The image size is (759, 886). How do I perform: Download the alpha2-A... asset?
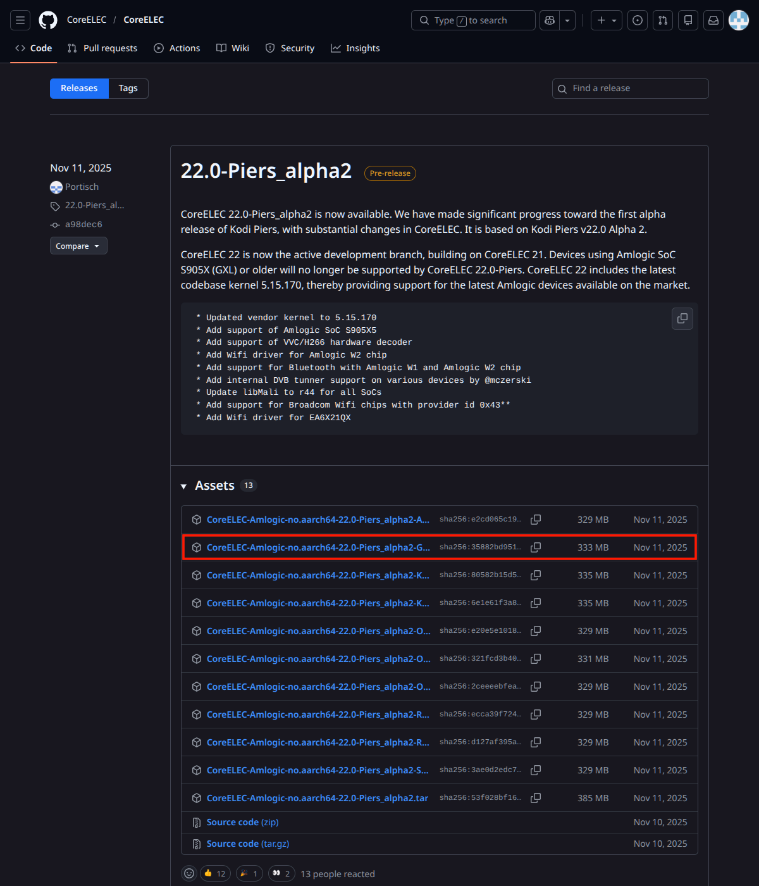pyautogui.click(x=318, y=520)
